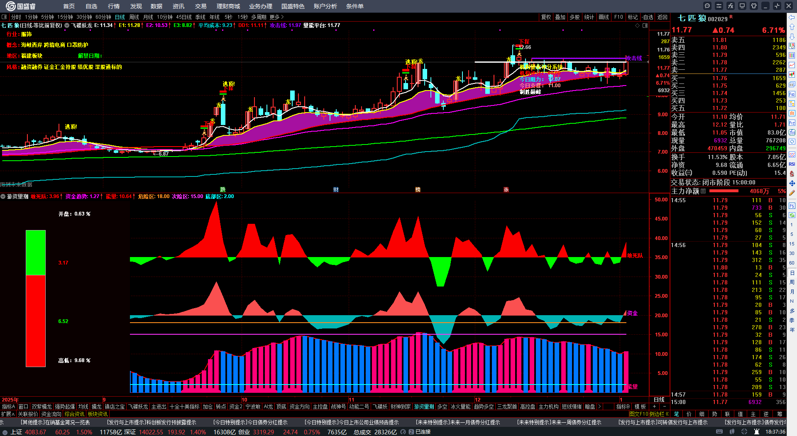Open the 国盛特色 menu
Image resolution: width=797 pixels, height=436 pixels.
click(293, 6)
